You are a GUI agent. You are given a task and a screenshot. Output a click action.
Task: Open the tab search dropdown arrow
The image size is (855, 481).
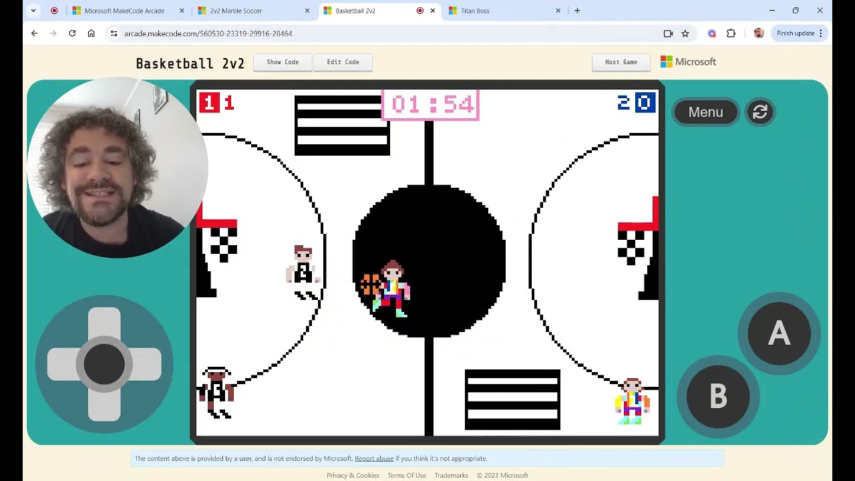(x=33, y=11)
